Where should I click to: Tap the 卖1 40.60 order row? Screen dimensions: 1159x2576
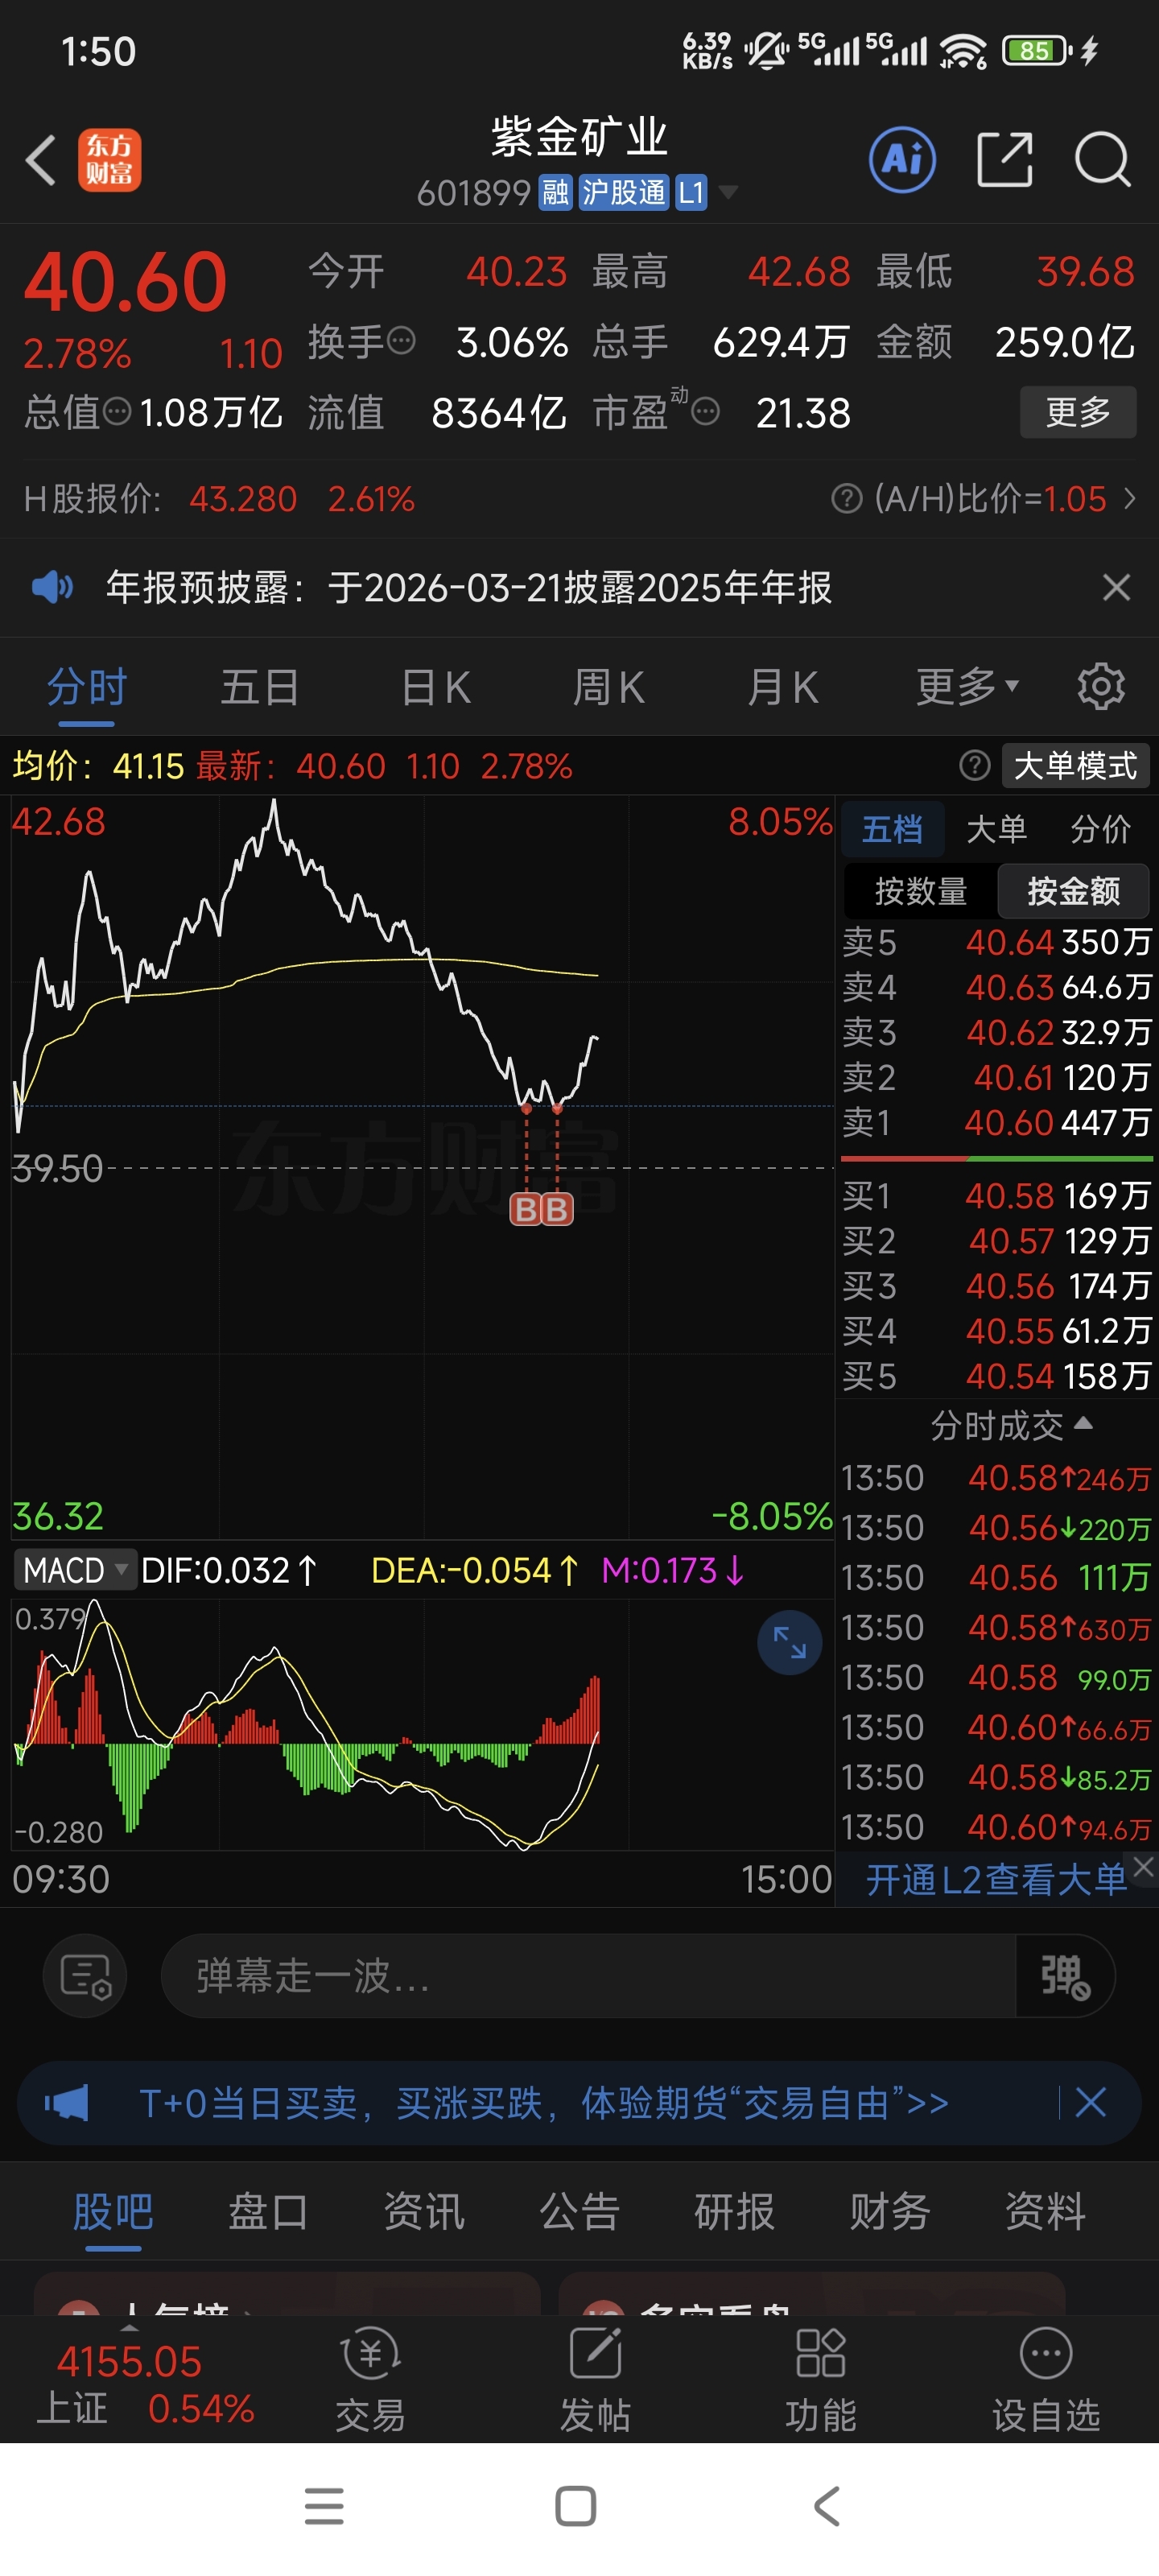(x=997, y=1122)
